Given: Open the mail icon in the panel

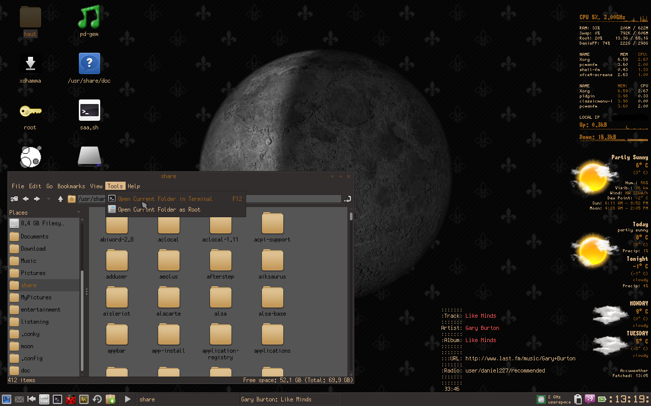Looking at the screenshot, I should (x=19, y=399).
